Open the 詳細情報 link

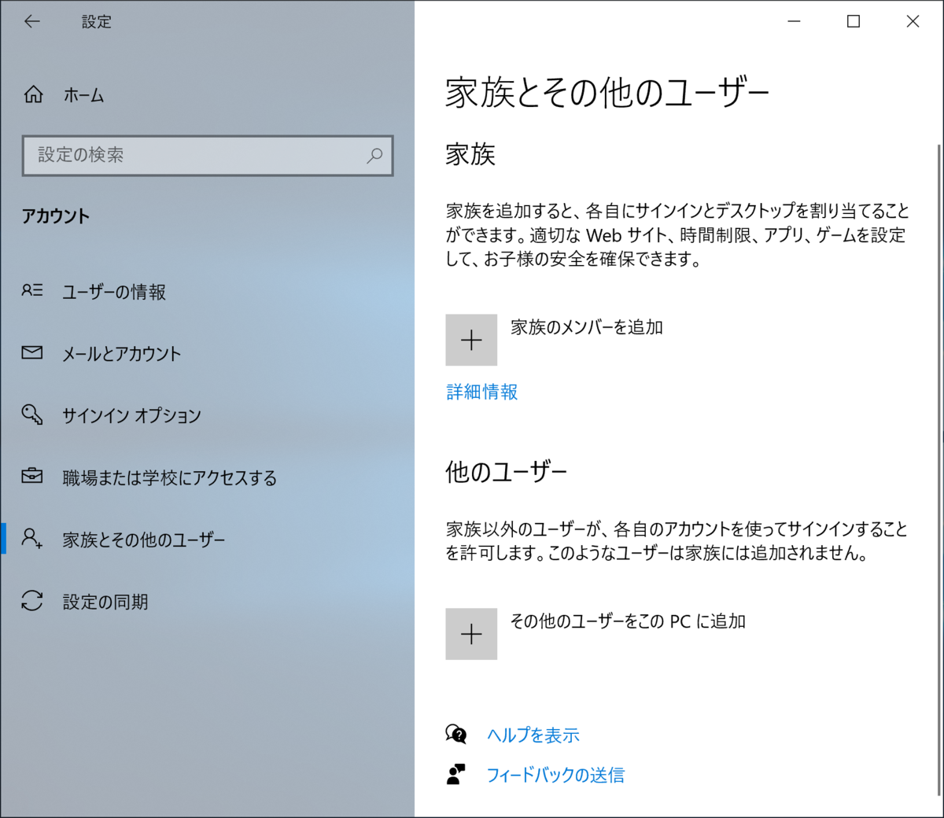[x=481, y=392]
